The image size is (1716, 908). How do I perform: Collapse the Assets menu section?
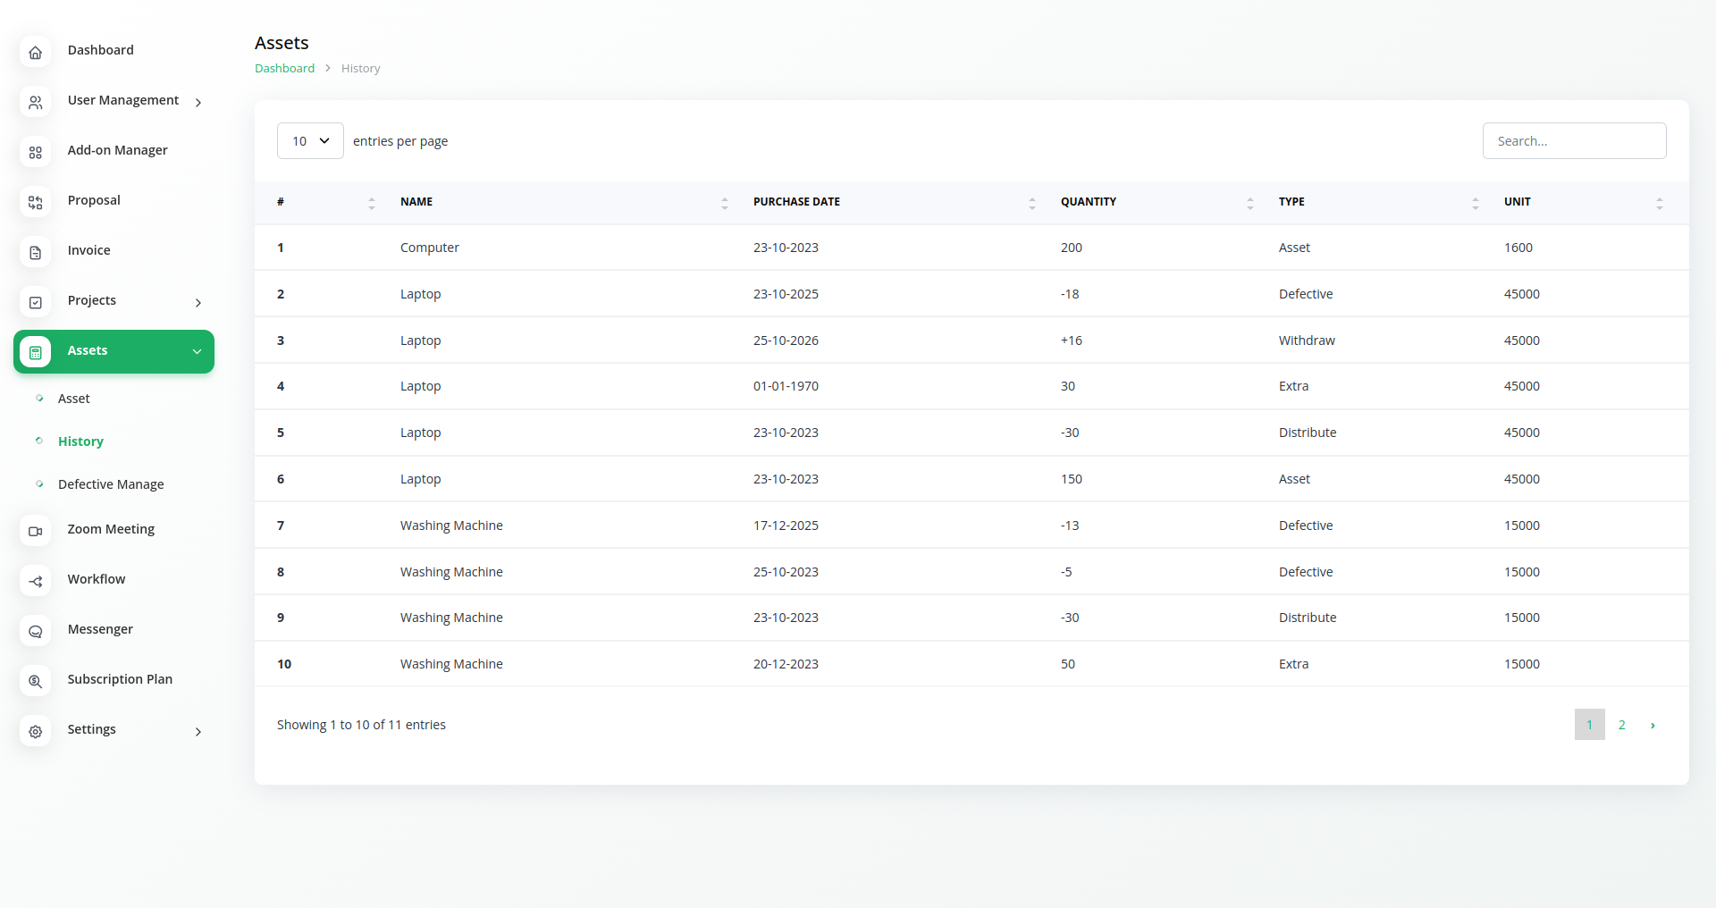tap(197, 351)
